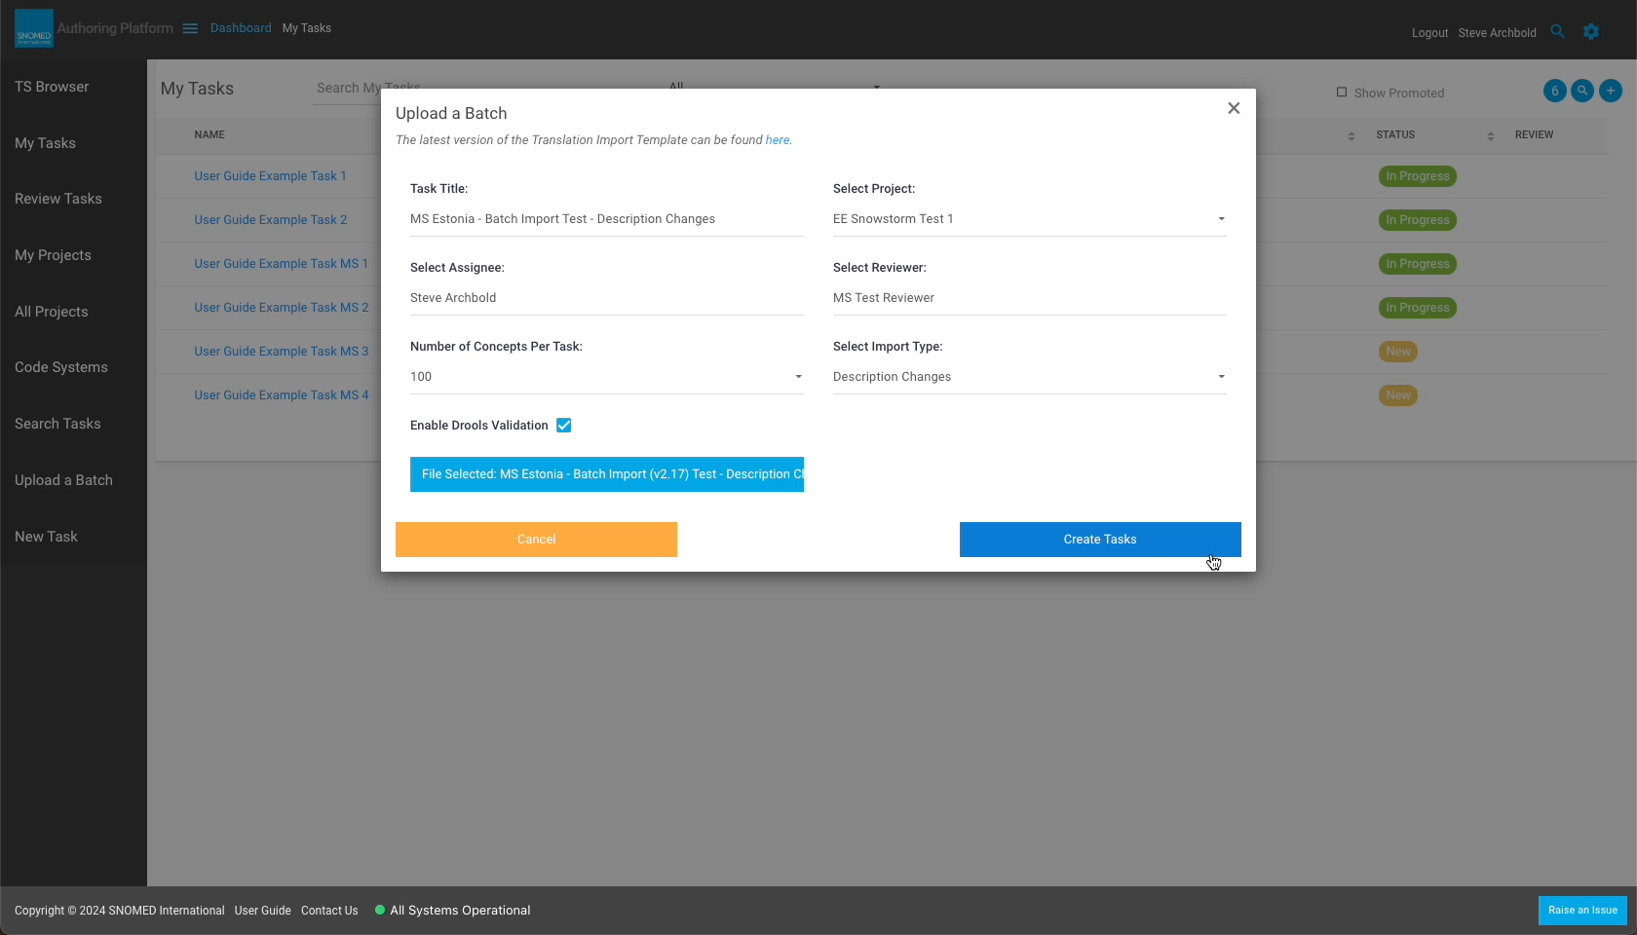Open User Guide Example Task MS 4
This screenshot has width=1637, height=935.
(281, 395)
